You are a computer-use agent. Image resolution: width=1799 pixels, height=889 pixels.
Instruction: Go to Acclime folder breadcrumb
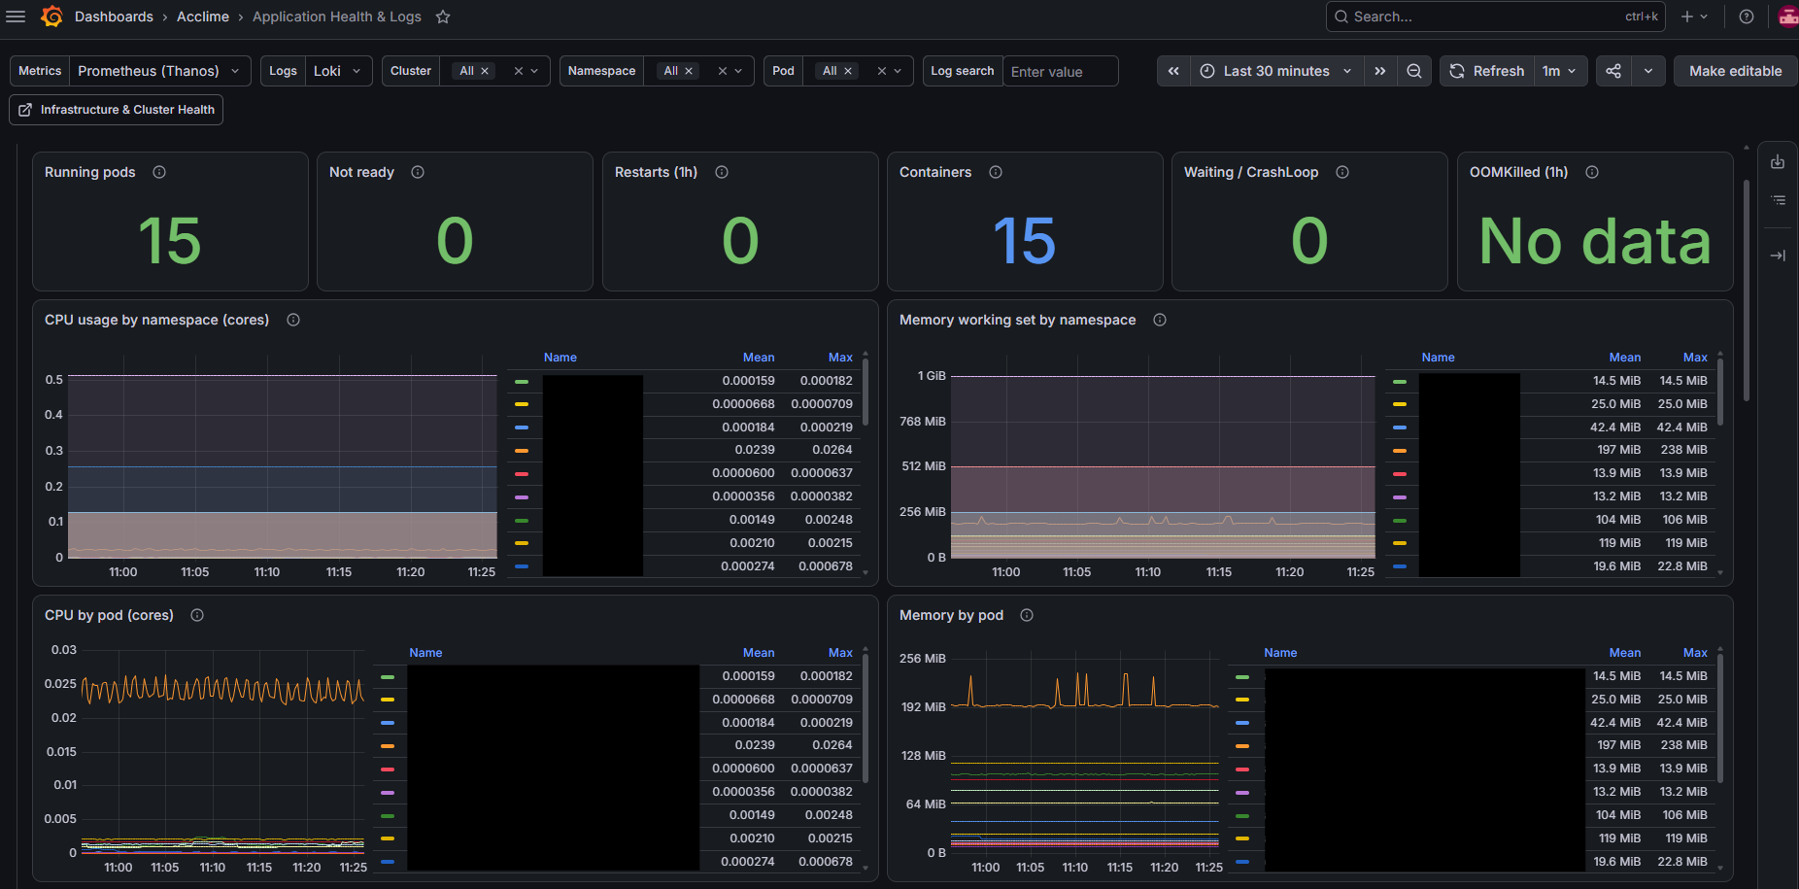point(203,17)
